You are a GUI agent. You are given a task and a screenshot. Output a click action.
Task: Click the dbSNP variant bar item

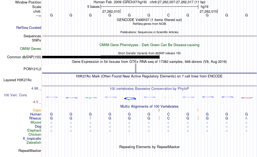click(x=101, y=57)
